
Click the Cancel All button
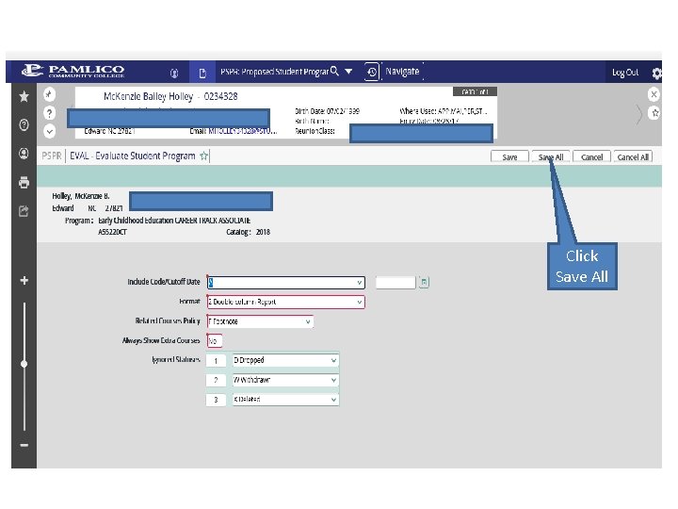tap(633, 156)
